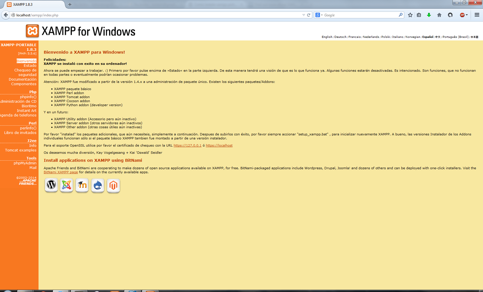Select the Español language link
The width and height of the screenshot is (483, 292).
pyautogui.click(x=428, y=37)
